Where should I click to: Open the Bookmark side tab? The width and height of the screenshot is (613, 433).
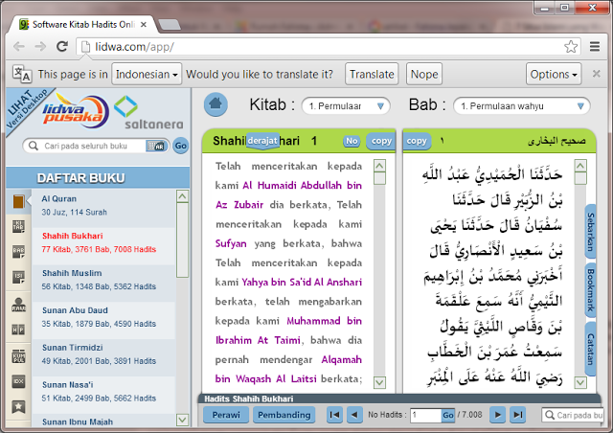[x=590, y=290]
